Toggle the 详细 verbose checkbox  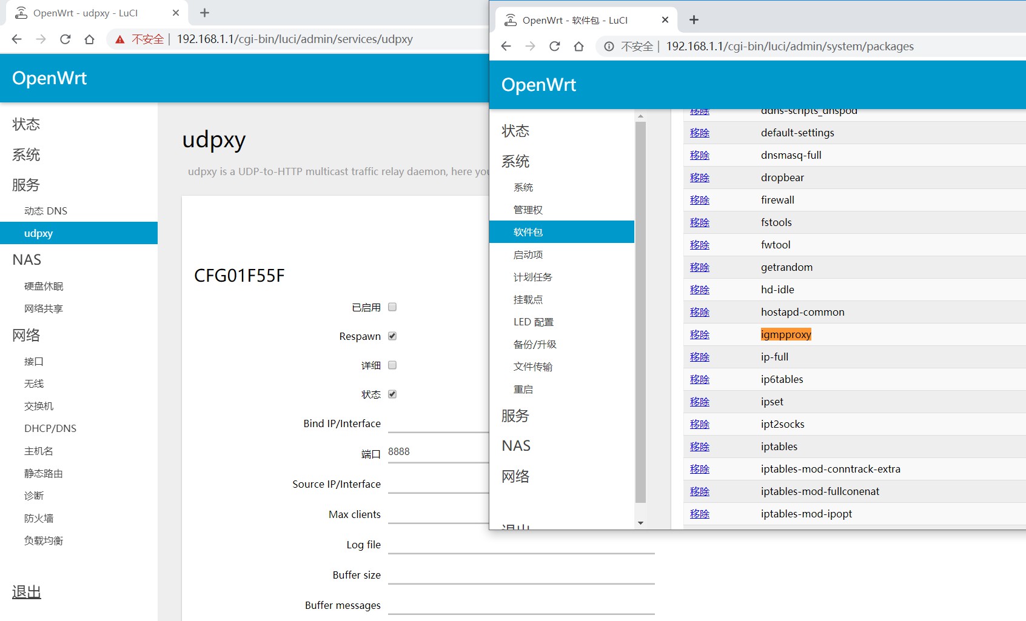[x=392, y=365]
